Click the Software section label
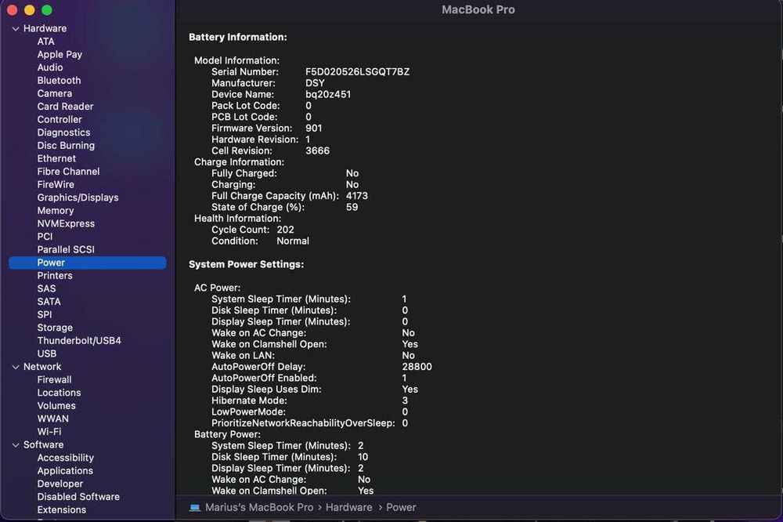The image size is (783, 522). (x=43, y=444)
